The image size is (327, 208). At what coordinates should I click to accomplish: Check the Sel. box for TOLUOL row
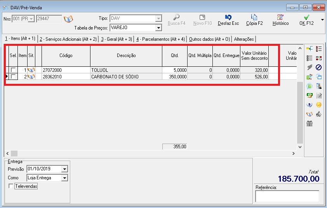[14, 70]
